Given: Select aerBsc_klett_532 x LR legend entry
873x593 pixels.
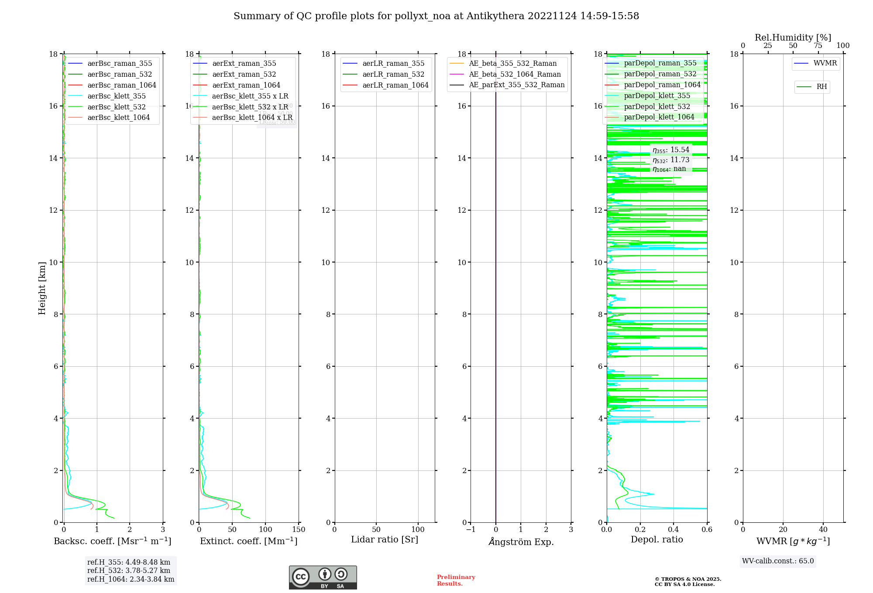Looking at the screenshot, I should [x=241, y=107].
